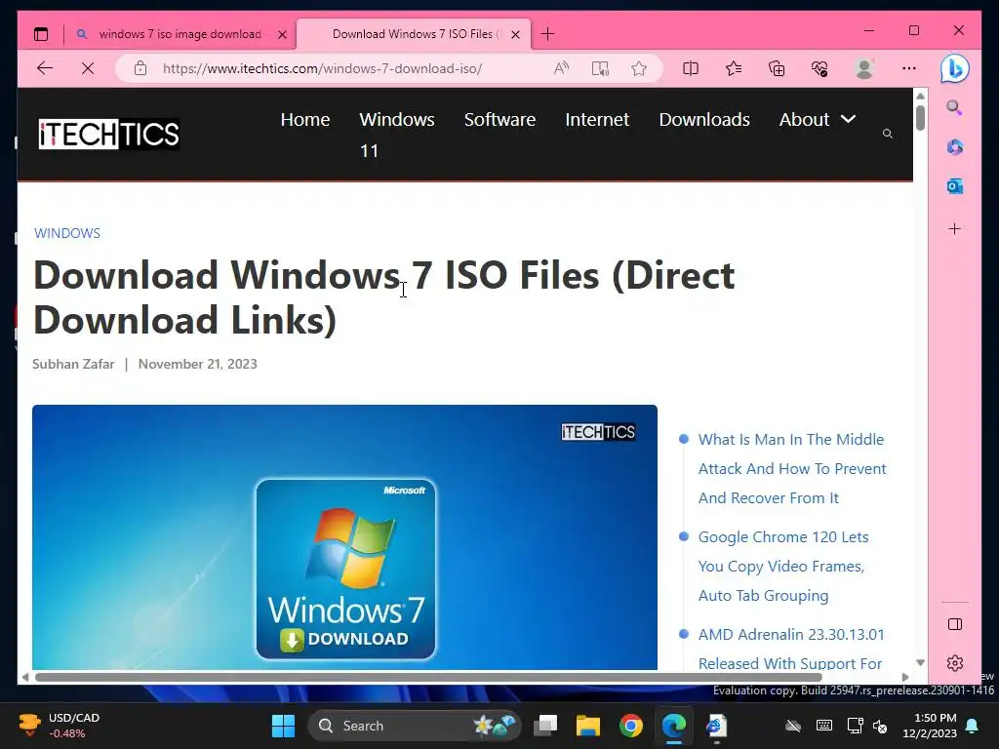This screenshot has width=999, height=749.
Task: Open the Windows 11 menu item
Action: 396,135
